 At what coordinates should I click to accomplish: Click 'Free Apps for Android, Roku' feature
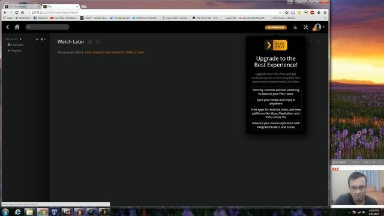pyautogui.click(x=276, y=113)
